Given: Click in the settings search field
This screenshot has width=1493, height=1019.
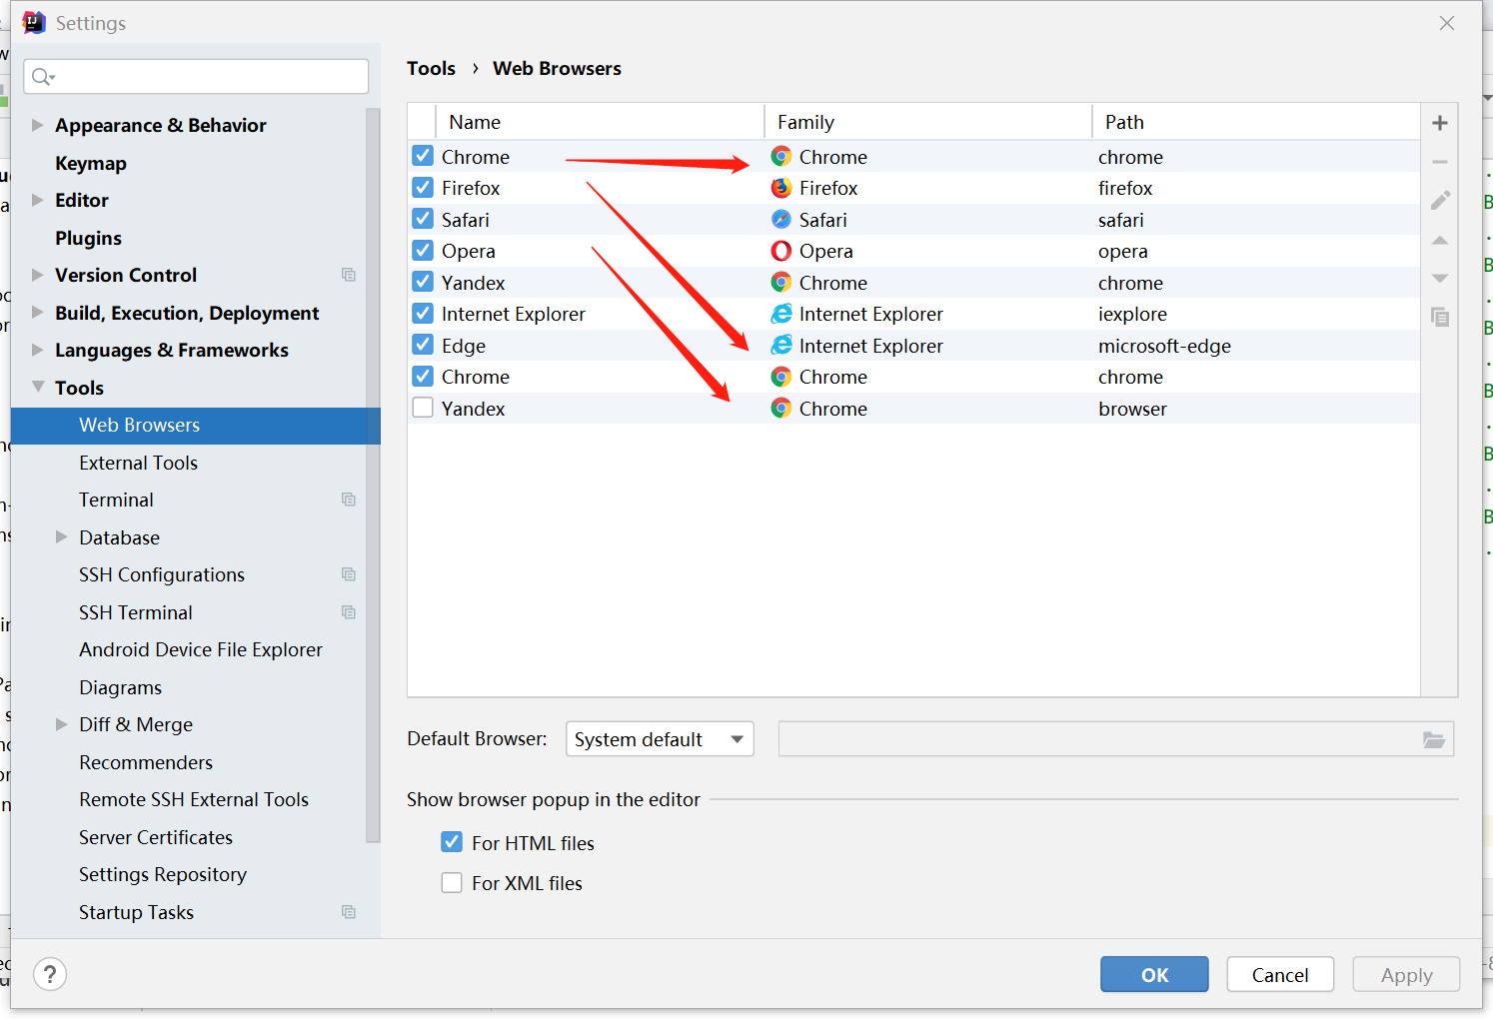Looking at the screenshot, I should 196,77.
